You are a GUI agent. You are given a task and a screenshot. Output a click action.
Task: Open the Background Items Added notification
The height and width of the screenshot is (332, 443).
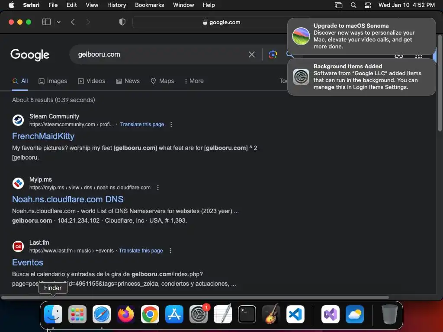coord(361,77)
